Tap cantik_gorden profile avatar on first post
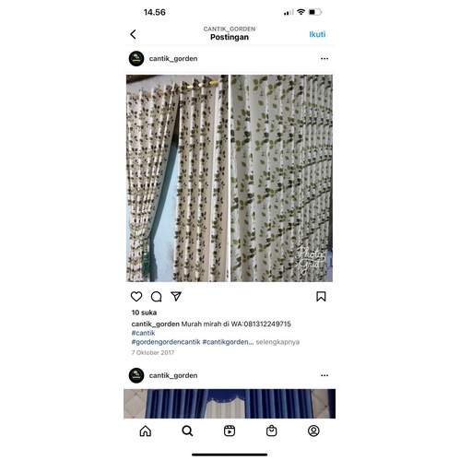 pos(136,59)
